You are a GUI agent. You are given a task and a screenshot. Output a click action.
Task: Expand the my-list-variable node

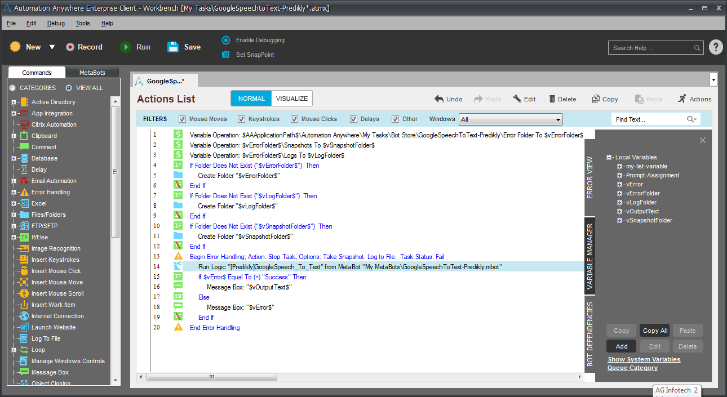619,166
